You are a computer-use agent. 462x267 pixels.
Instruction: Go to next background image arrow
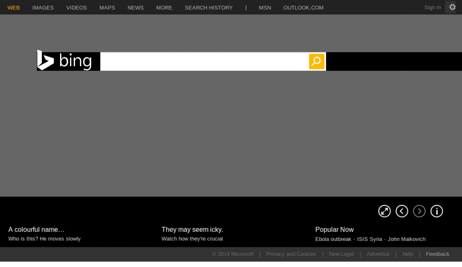[419, 211]
